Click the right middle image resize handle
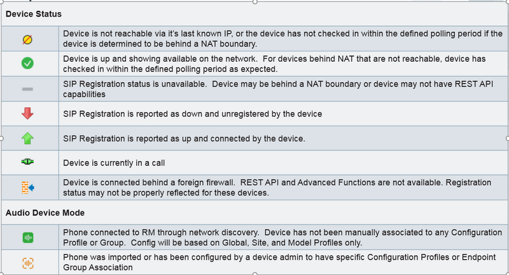The image size is (509, 275). pos(507,137)
